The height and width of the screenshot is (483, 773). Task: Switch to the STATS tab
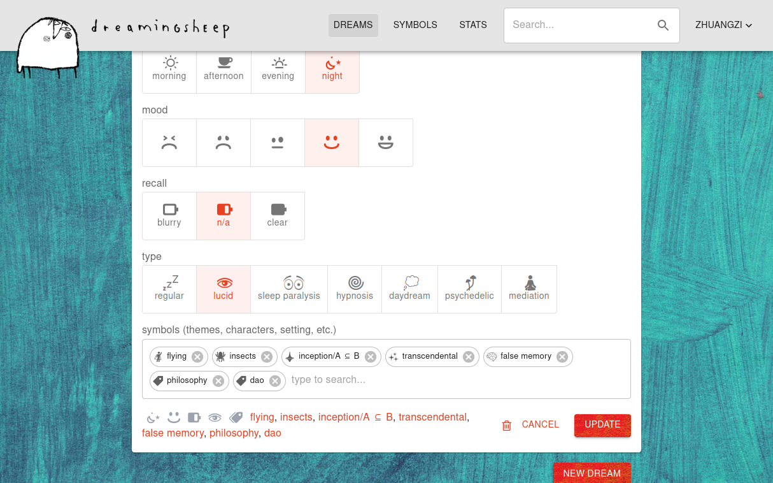(473, 25)
